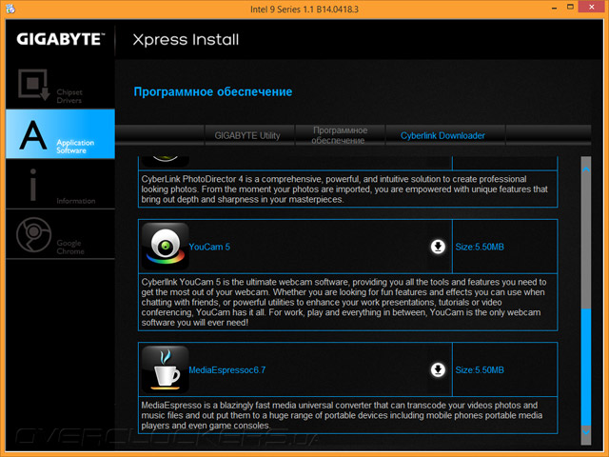This screenshot has height=457, width=609.
Task: Click the MediaEspresso coffee cup icon
Action: pyautogui.click(x=165, y=369)
